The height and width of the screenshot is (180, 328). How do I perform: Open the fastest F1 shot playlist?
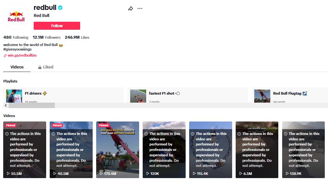coord(188,95)
